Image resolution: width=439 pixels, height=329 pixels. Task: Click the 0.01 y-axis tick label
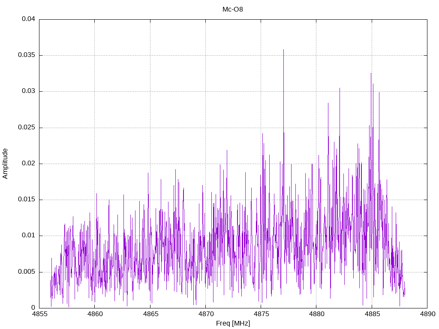click(29, 236)
